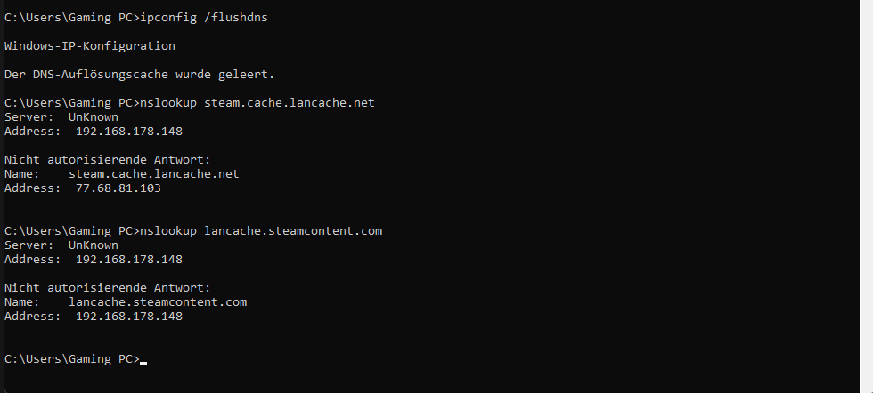
Task: Click the blinking cursor at the last prompt
Action: [x=143, y=364]
